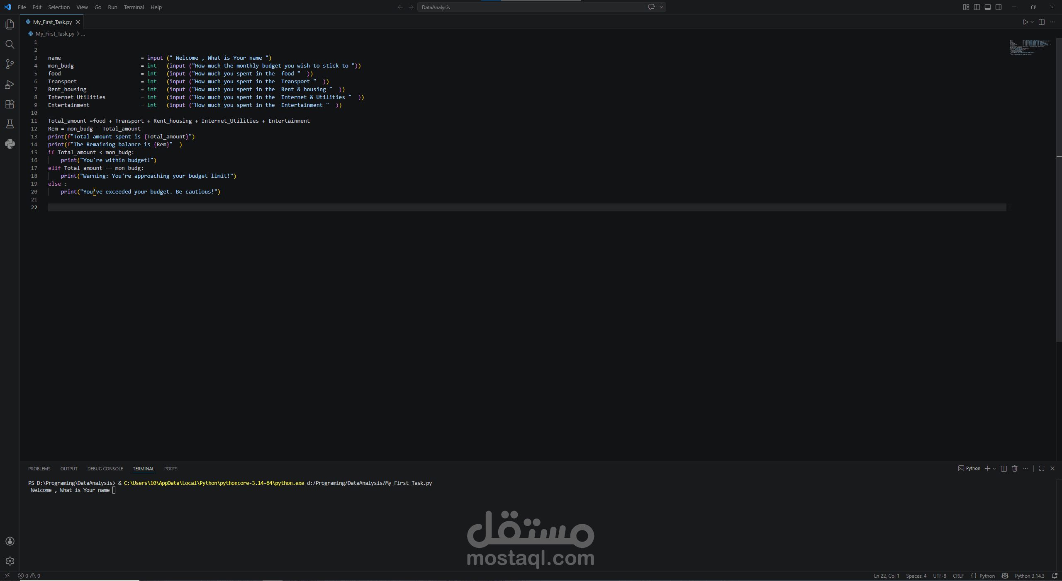This screenshot has width=1062, height=581.
Task: Toggle the secondary sidebar layout button
Action: (999, 7)
